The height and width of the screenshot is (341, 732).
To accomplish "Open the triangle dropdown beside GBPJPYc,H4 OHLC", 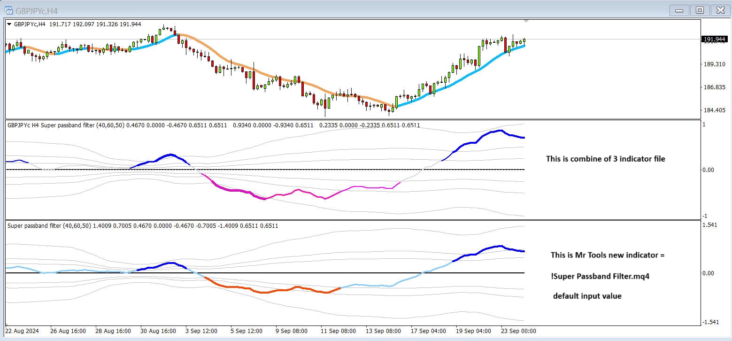I will [9, 24].
